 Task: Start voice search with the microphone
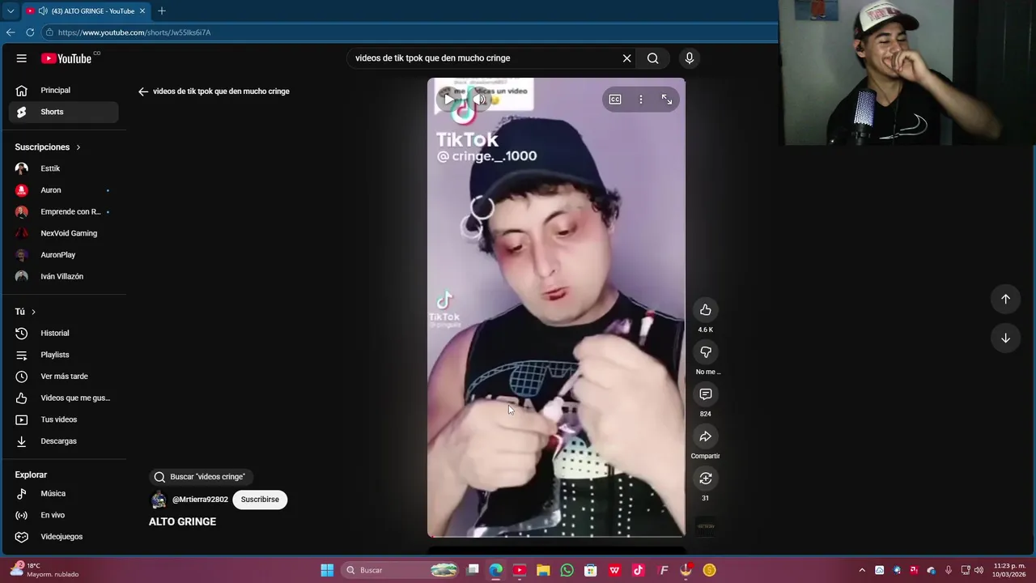point(690,58)
